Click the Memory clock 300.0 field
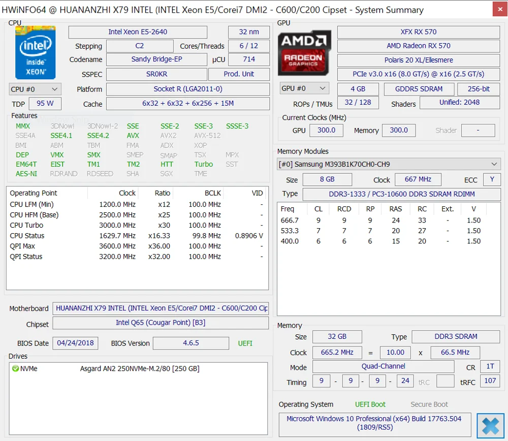The height and width of the screenshot is (441, 508). tap(399, 130)
